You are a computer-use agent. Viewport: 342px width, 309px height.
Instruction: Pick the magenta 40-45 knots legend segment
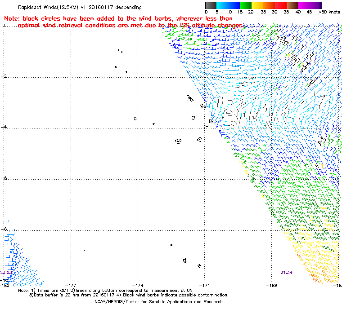304,5
